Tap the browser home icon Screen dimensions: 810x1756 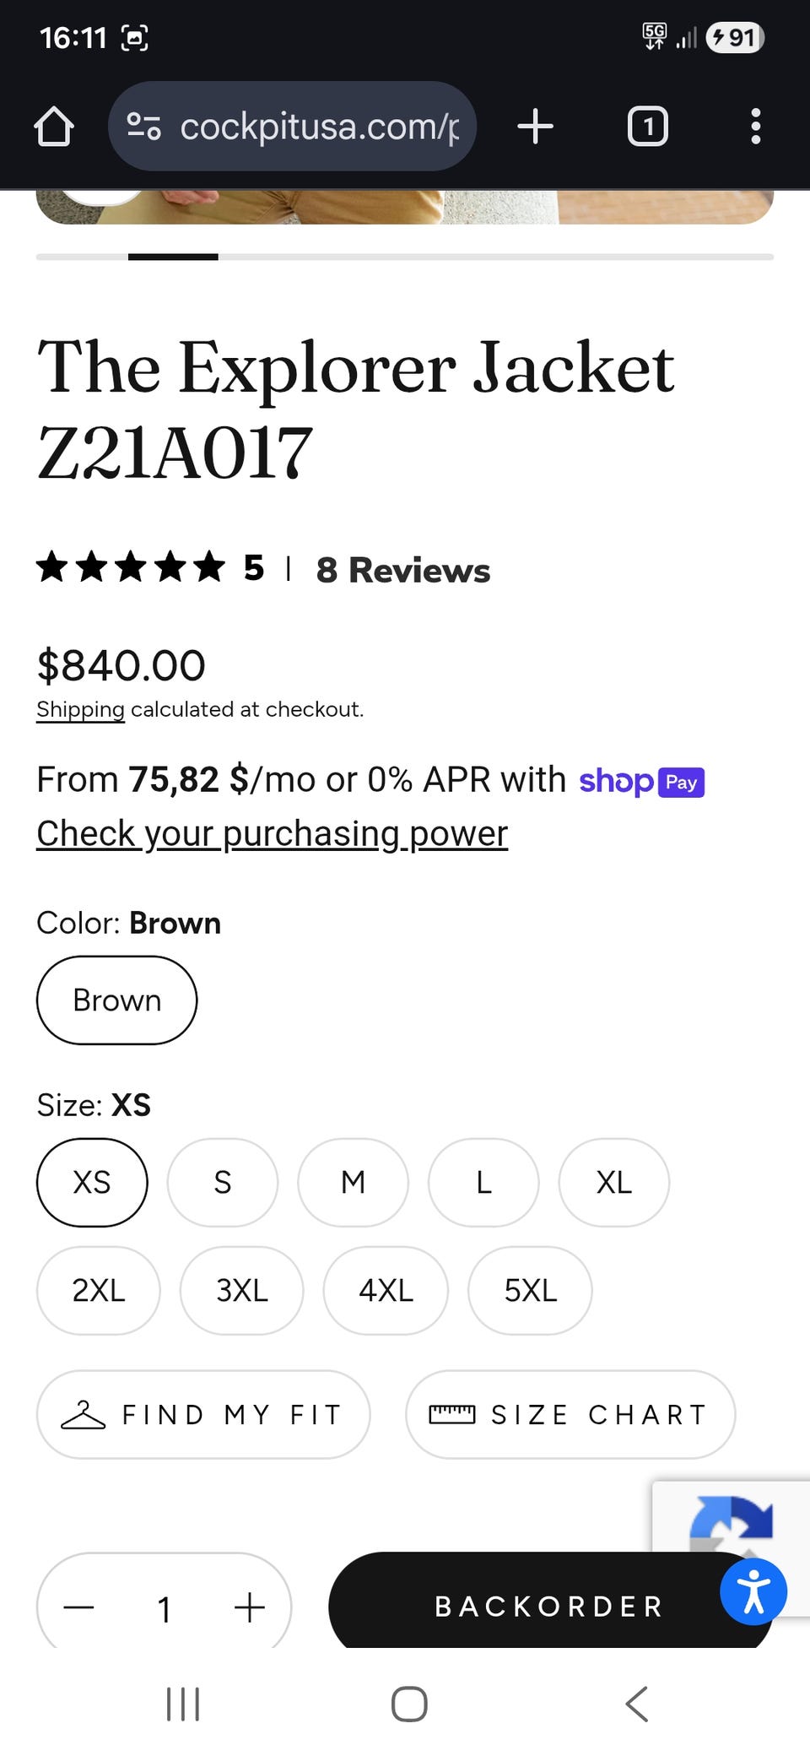pos(54,127)
